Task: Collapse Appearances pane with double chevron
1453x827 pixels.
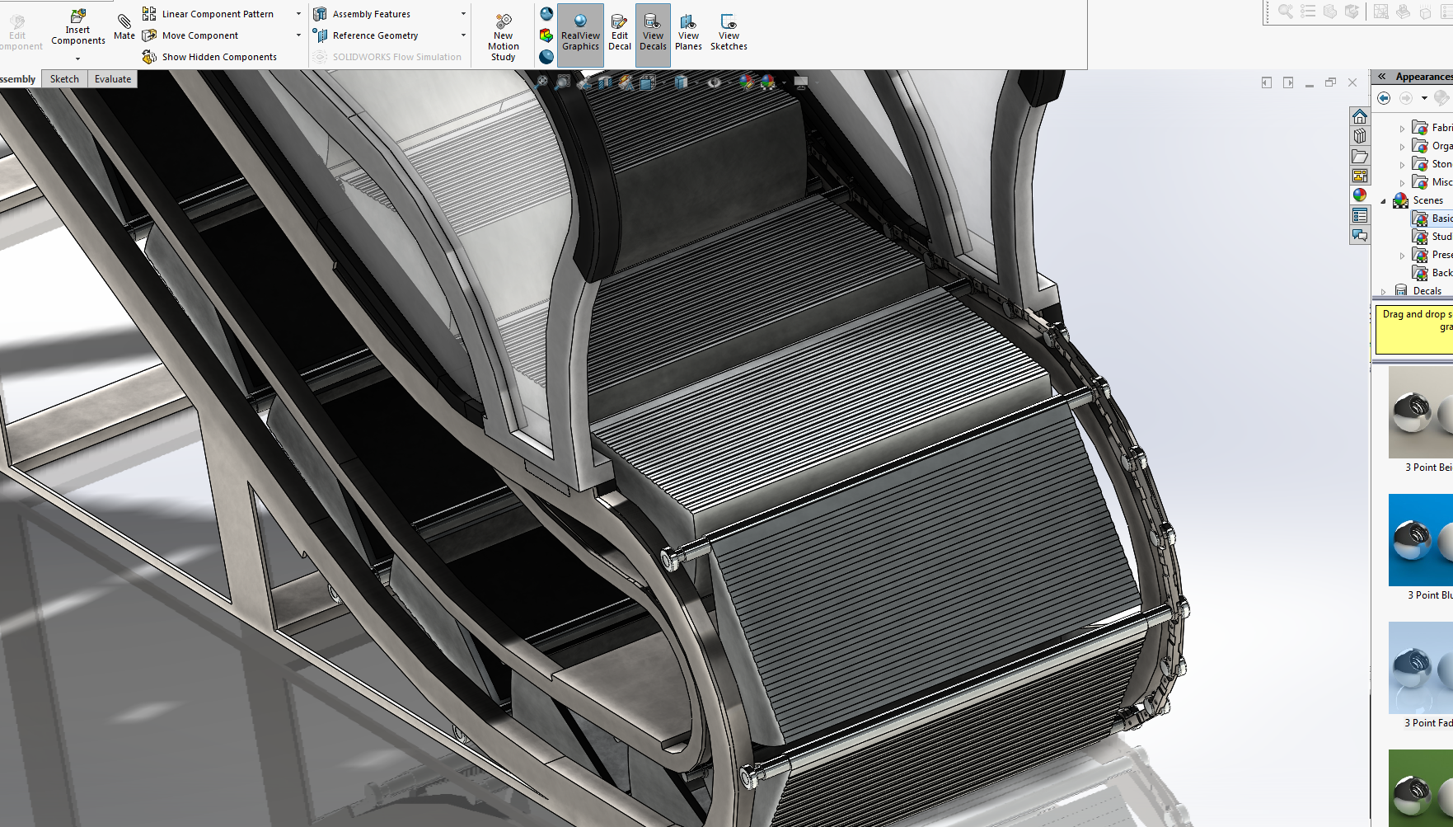Action: click(1382, 77)
